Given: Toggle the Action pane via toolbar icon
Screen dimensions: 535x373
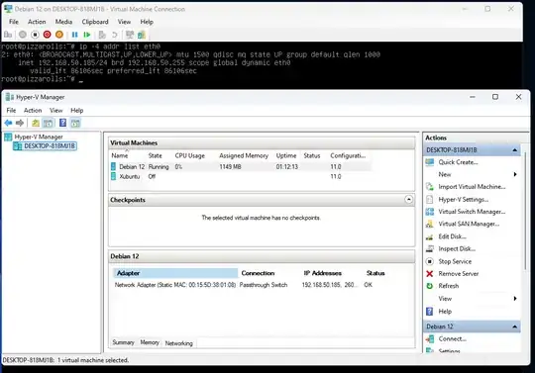Looking at the screenshot, I should click(x=75, y=123).
